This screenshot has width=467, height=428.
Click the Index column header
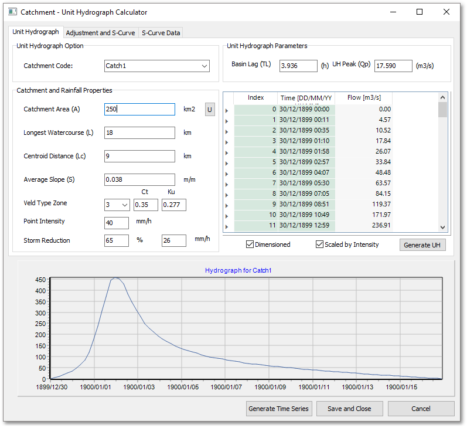pyautogui.click(x=255, y=98)
